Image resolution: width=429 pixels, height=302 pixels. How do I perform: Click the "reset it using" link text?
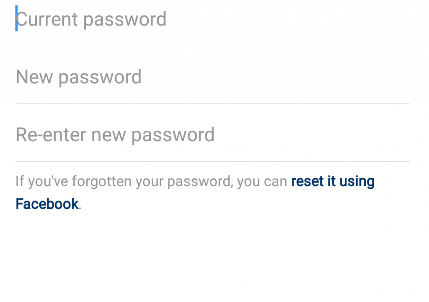[x=333, y=182]
